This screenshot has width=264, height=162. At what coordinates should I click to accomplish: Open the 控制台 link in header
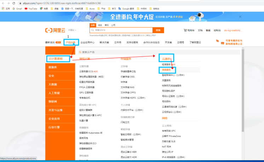coord(217,30)
